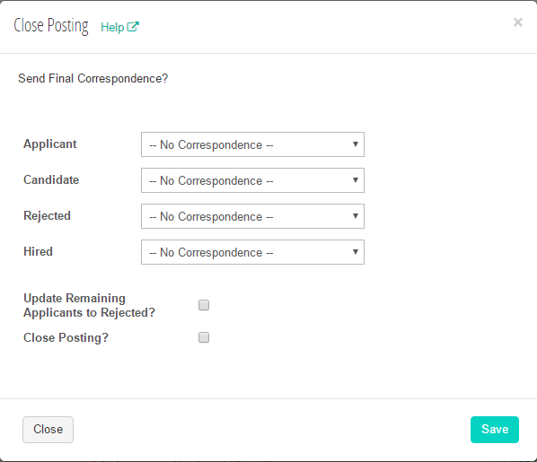Click the Close button

(x=48, y=430)
